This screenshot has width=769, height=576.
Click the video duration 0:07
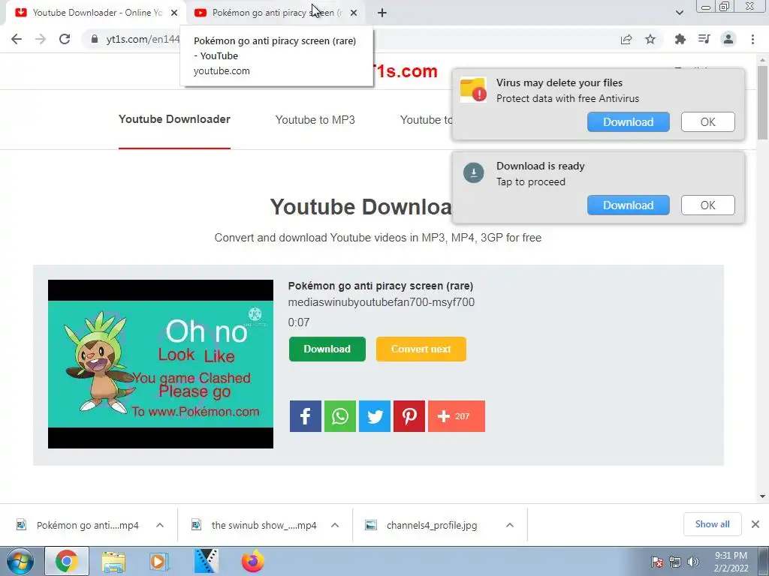click(x=299, y=322)
